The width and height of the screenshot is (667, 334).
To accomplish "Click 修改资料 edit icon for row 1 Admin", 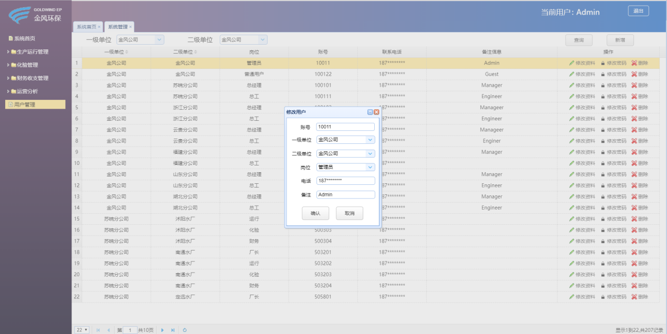I will (572, 63).
